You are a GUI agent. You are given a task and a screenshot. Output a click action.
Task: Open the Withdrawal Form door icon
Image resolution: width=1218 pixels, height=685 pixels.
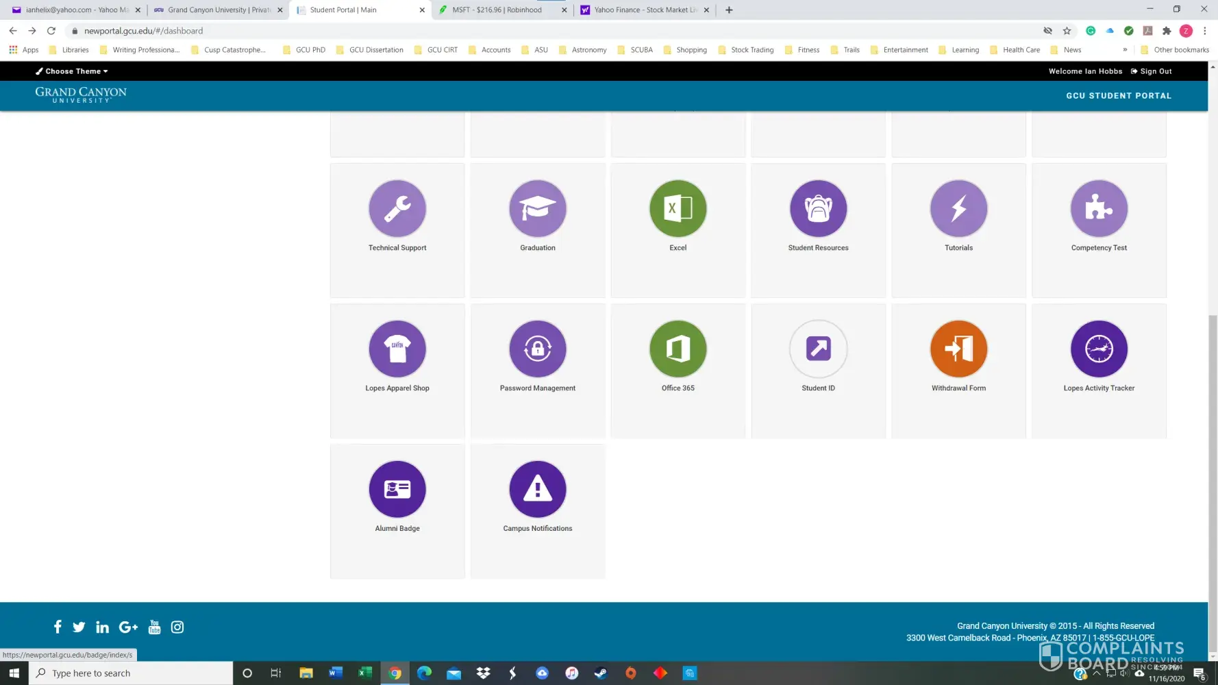click(x=958, y=349)
